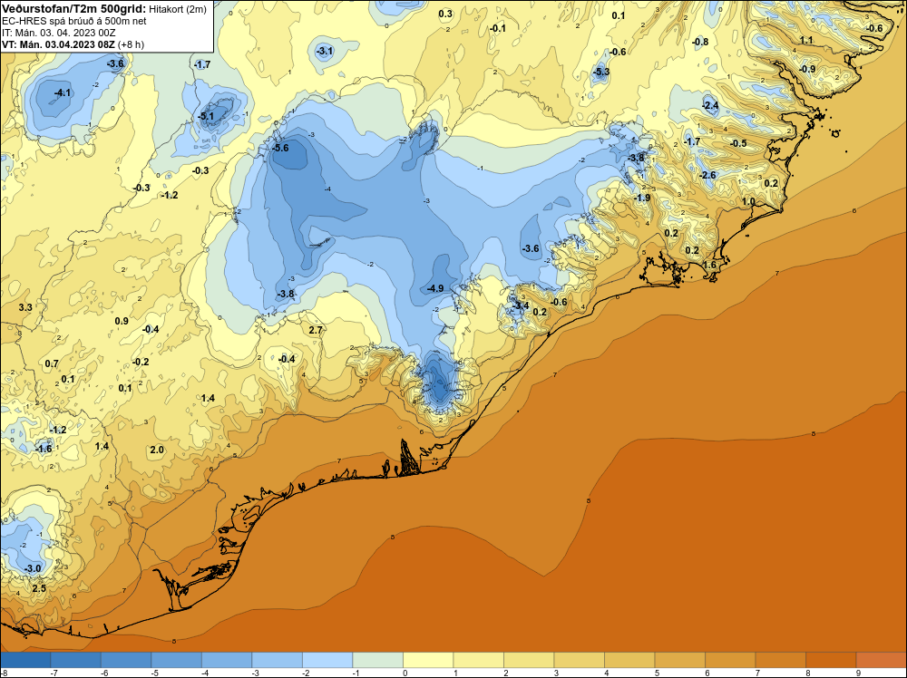907x678 pixels.
Task: Click the 3.3 temperature label
Action: click(x=25, y=307)
